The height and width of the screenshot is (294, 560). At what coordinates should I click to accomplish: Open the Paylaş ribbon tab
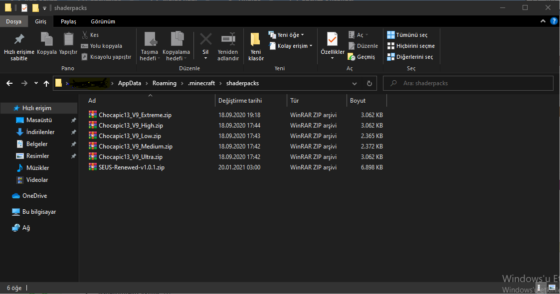point(68,21)
